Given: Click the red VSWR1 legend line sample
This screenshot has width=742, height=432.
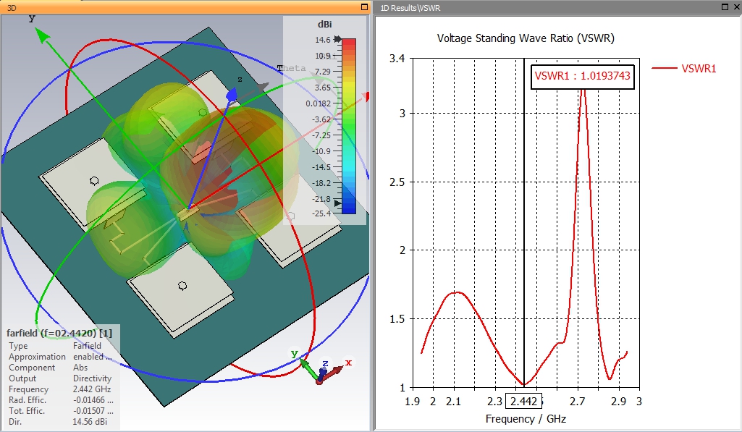Looking at the screenshot, I should click(665, 69).
